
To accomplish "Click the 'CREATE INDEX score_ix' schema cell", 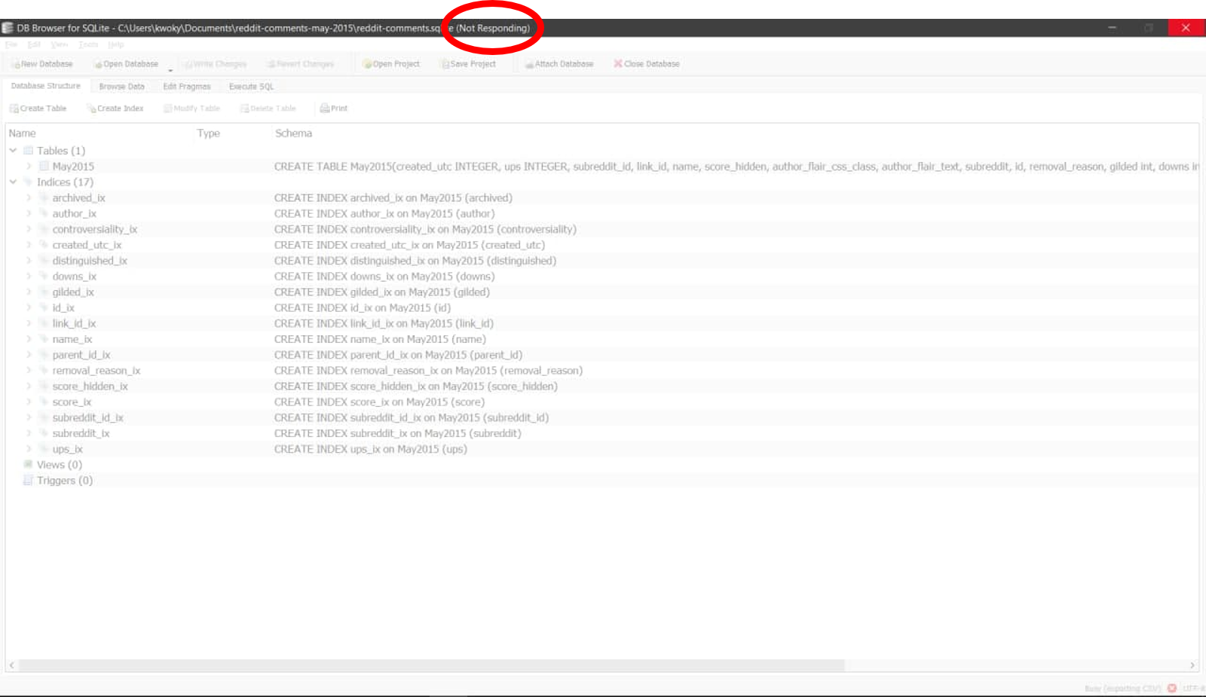I will 379,402.
